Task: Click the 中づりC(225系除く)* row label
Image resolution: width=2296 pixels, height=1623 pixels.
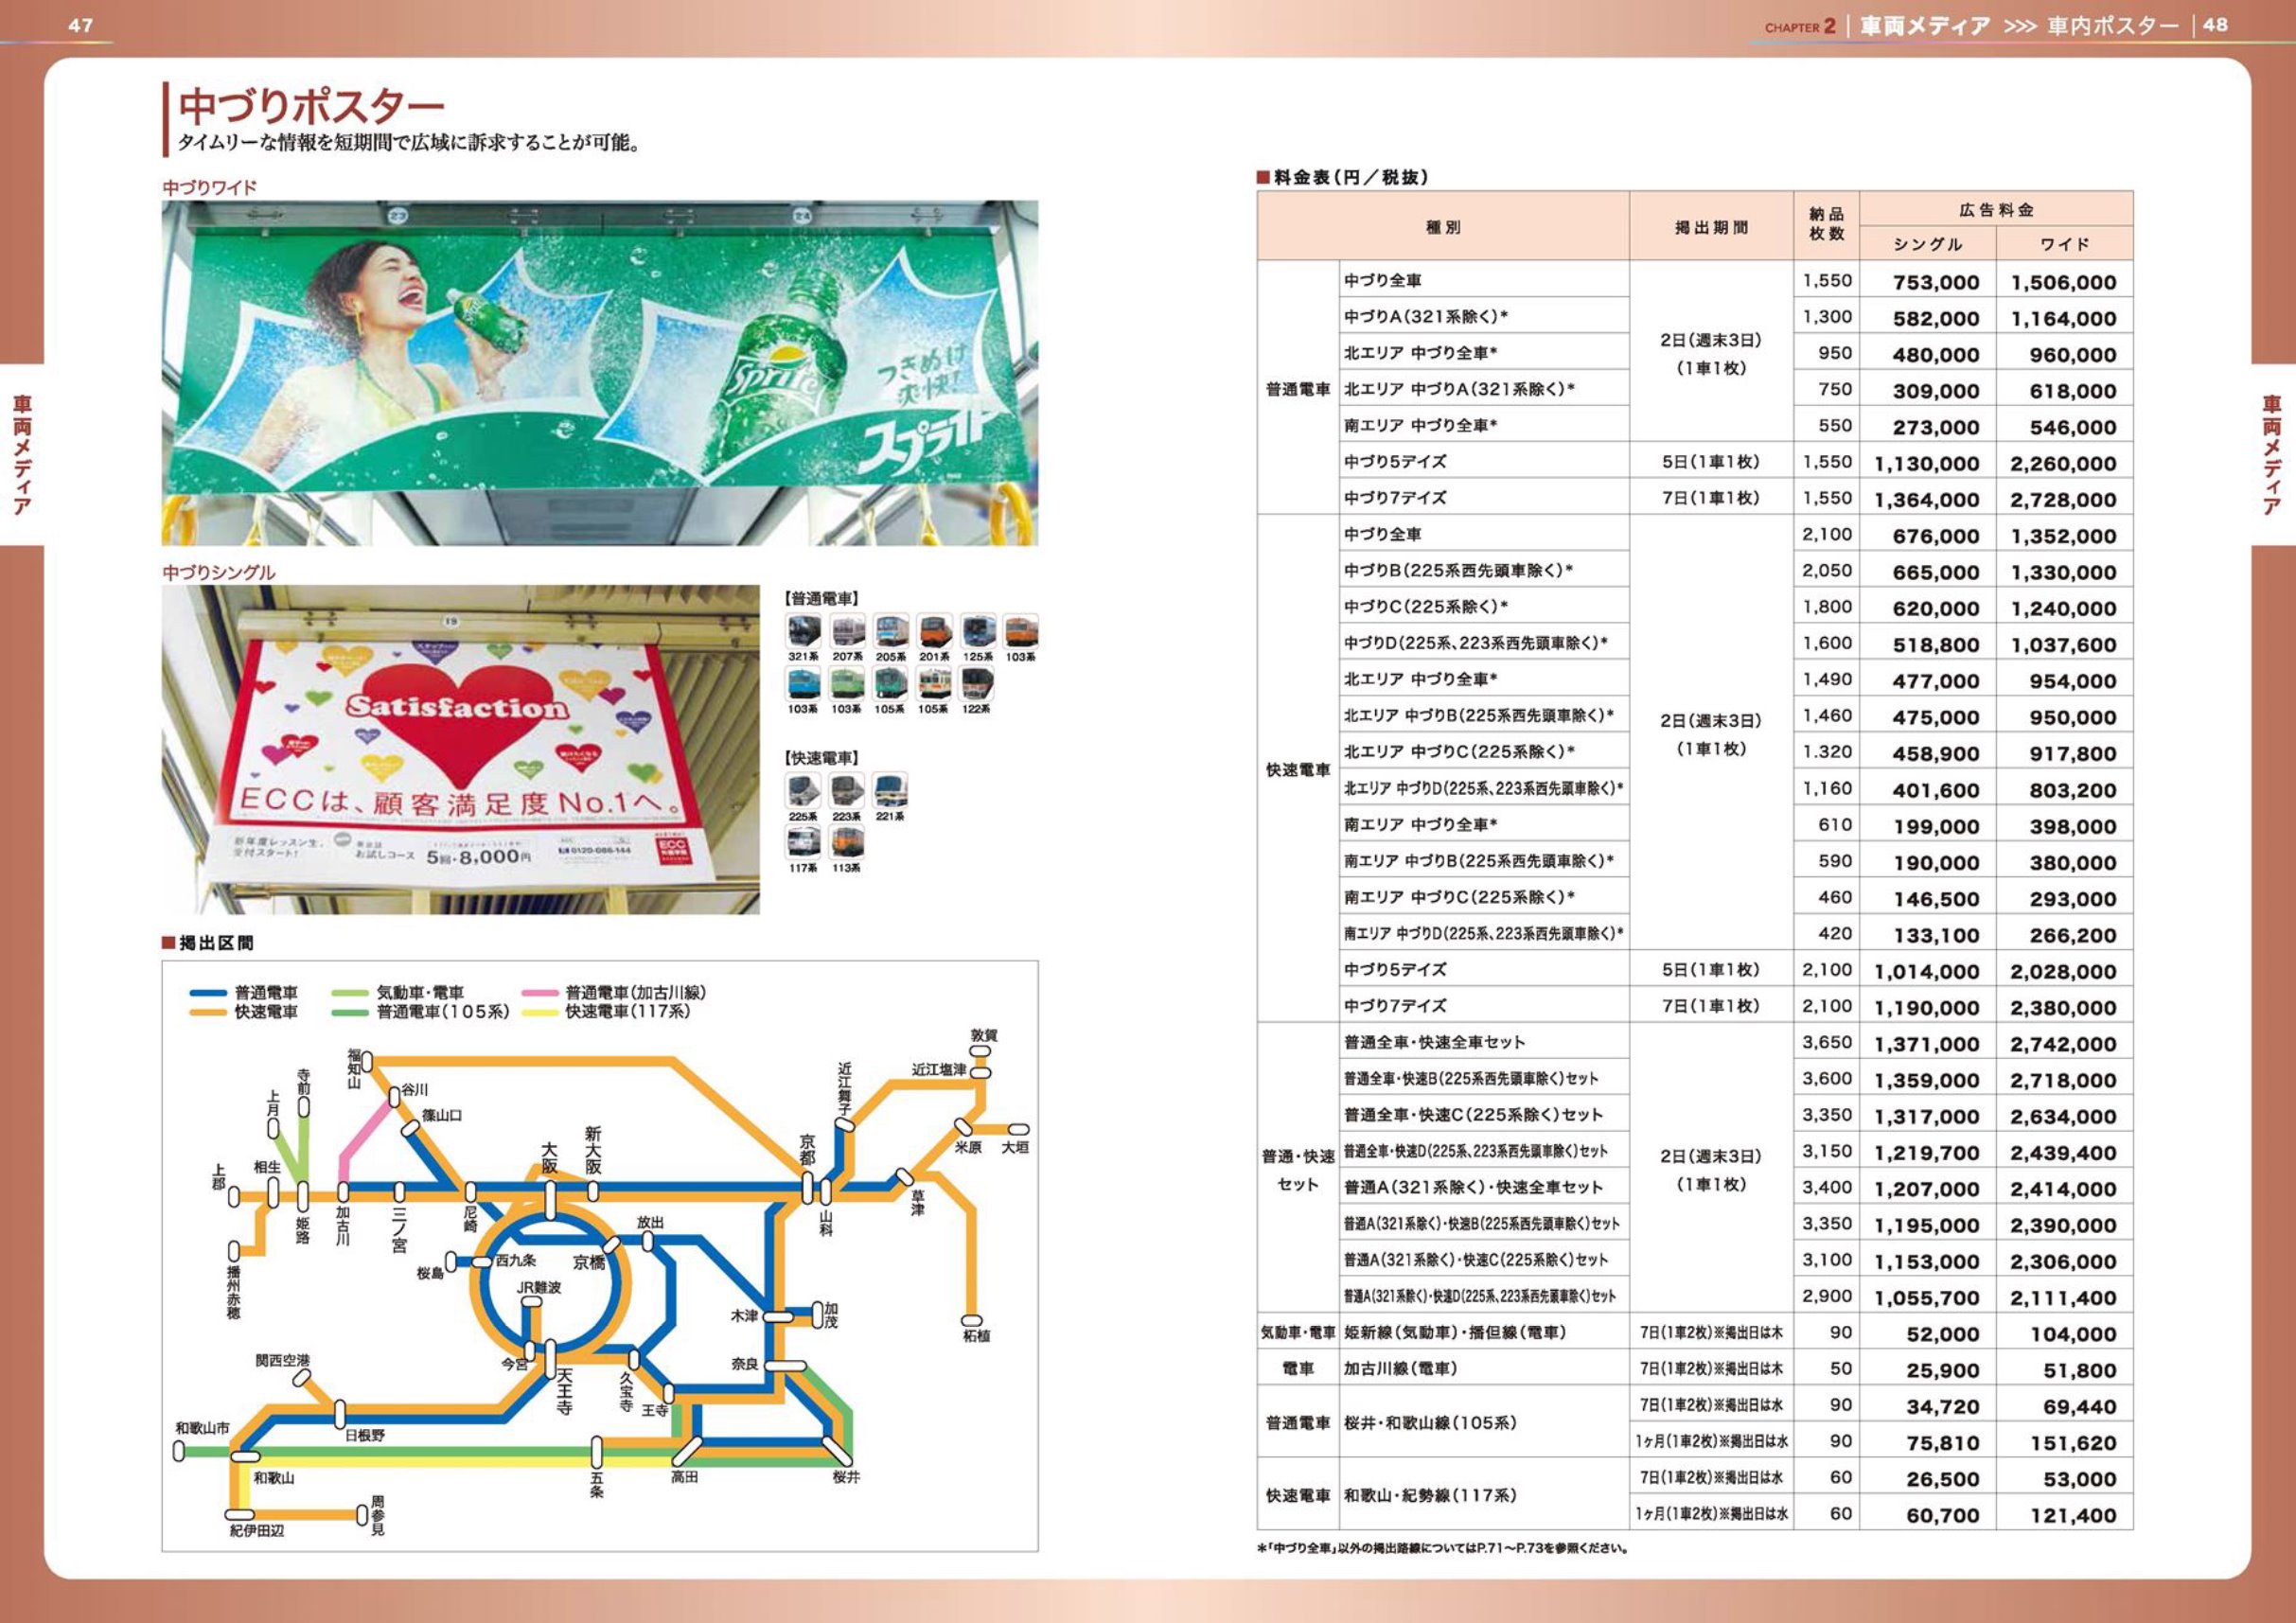Action: click(x=1425, y=606)
